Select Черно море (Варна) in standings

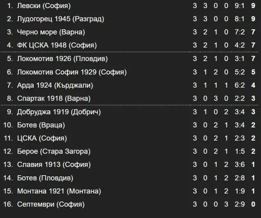51,32
